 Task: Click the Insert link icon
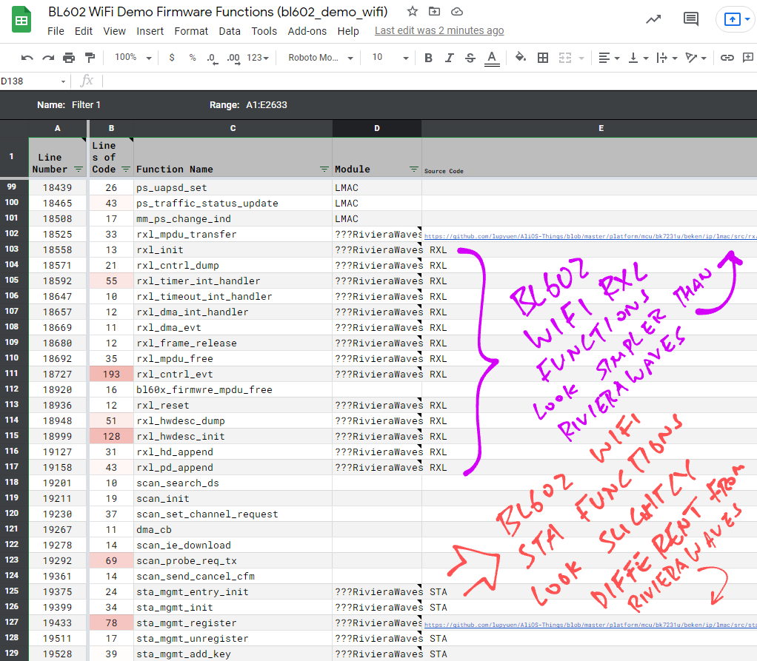(x=727, y=58)
